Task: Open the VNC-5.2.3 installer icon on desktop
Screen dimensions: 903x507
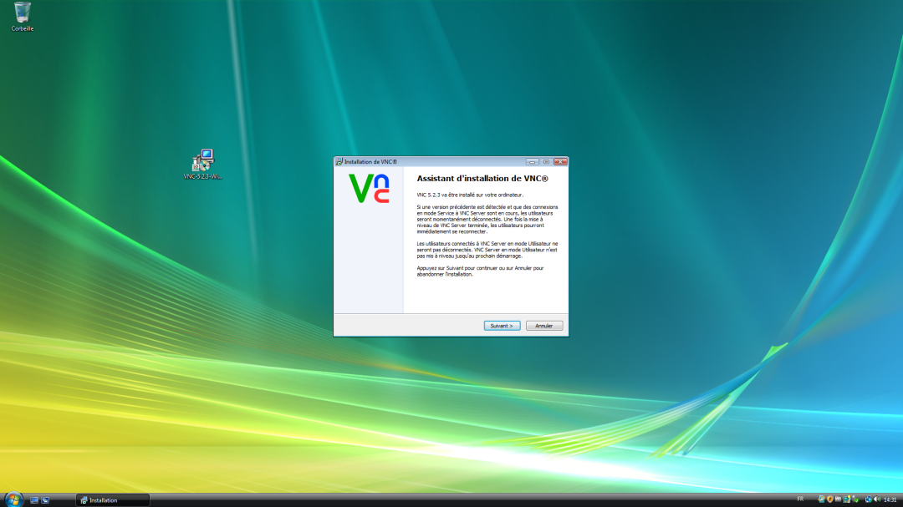Action: [203, 161]
